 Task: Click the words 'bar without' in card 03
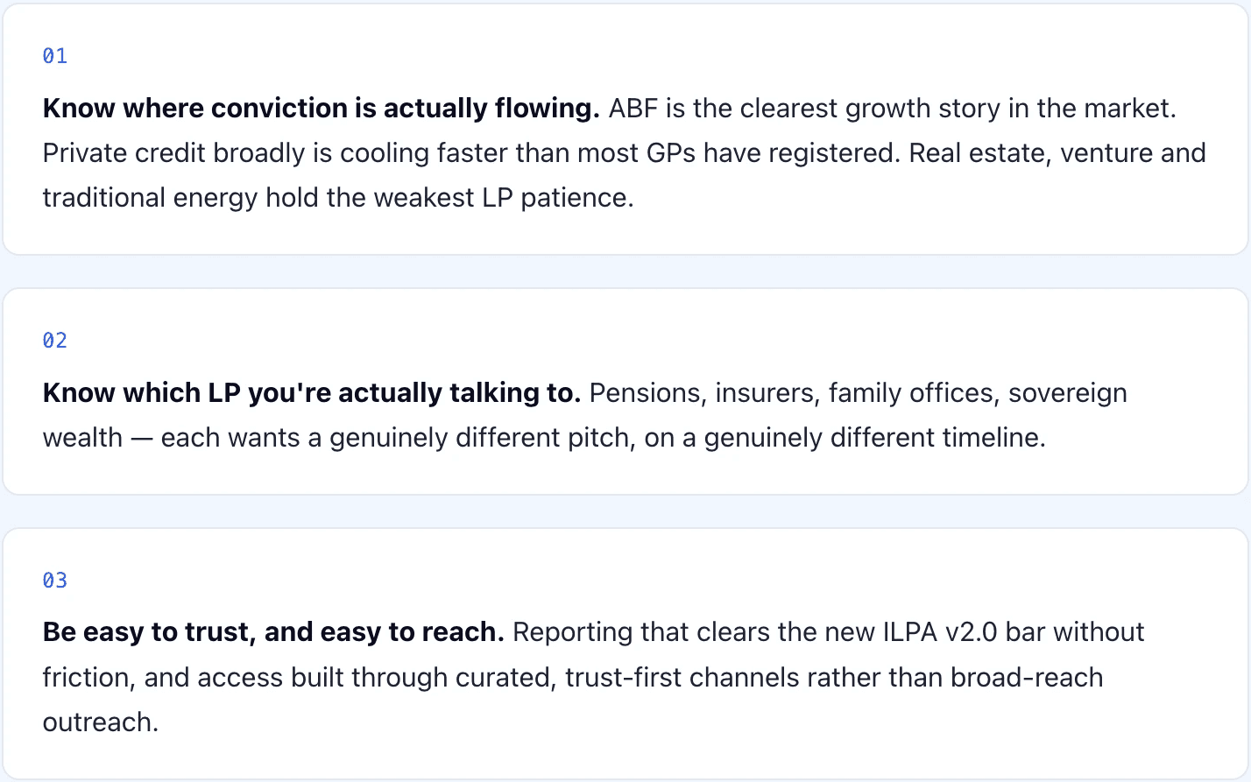coord(1075,632)
